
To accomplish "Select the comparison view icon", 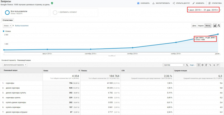I will pos(210,65).
